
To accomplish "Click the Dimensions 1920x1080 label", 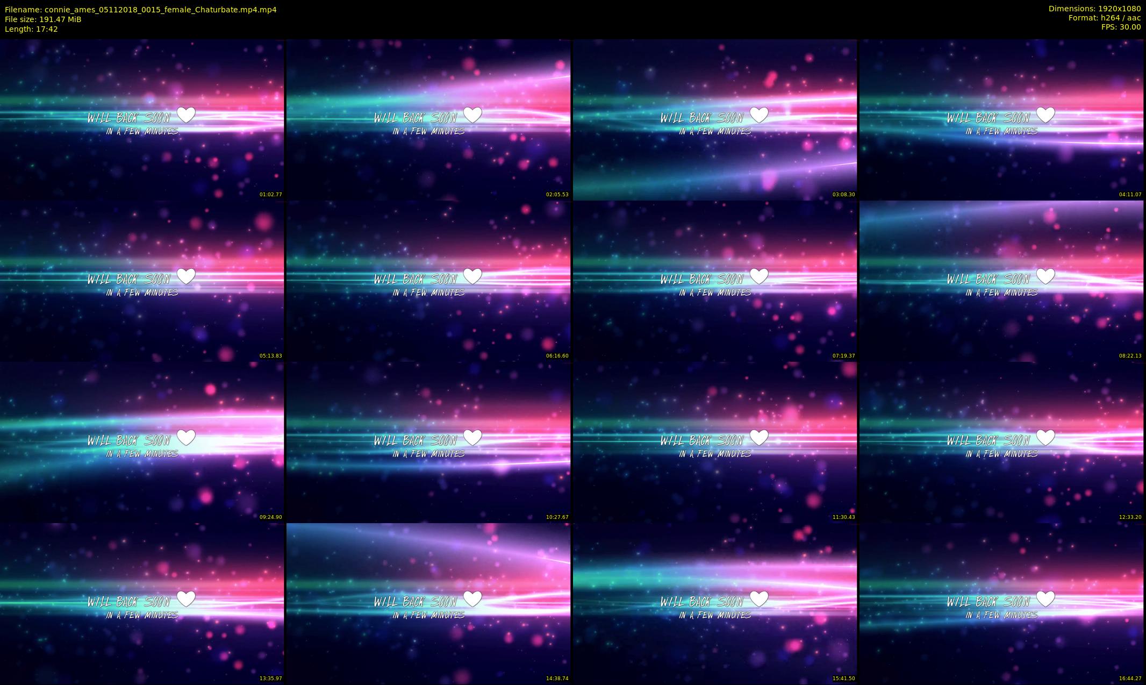I will (x=1094, y=9).
